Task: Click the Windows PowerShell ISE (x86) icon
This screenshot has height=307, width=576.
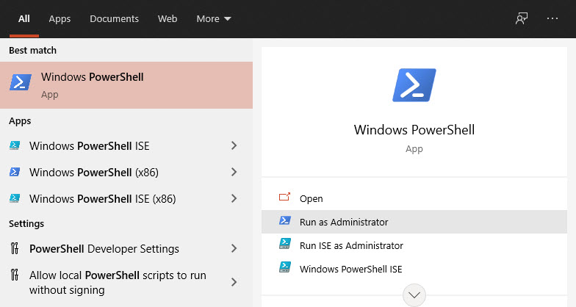Action: [15, 198]
